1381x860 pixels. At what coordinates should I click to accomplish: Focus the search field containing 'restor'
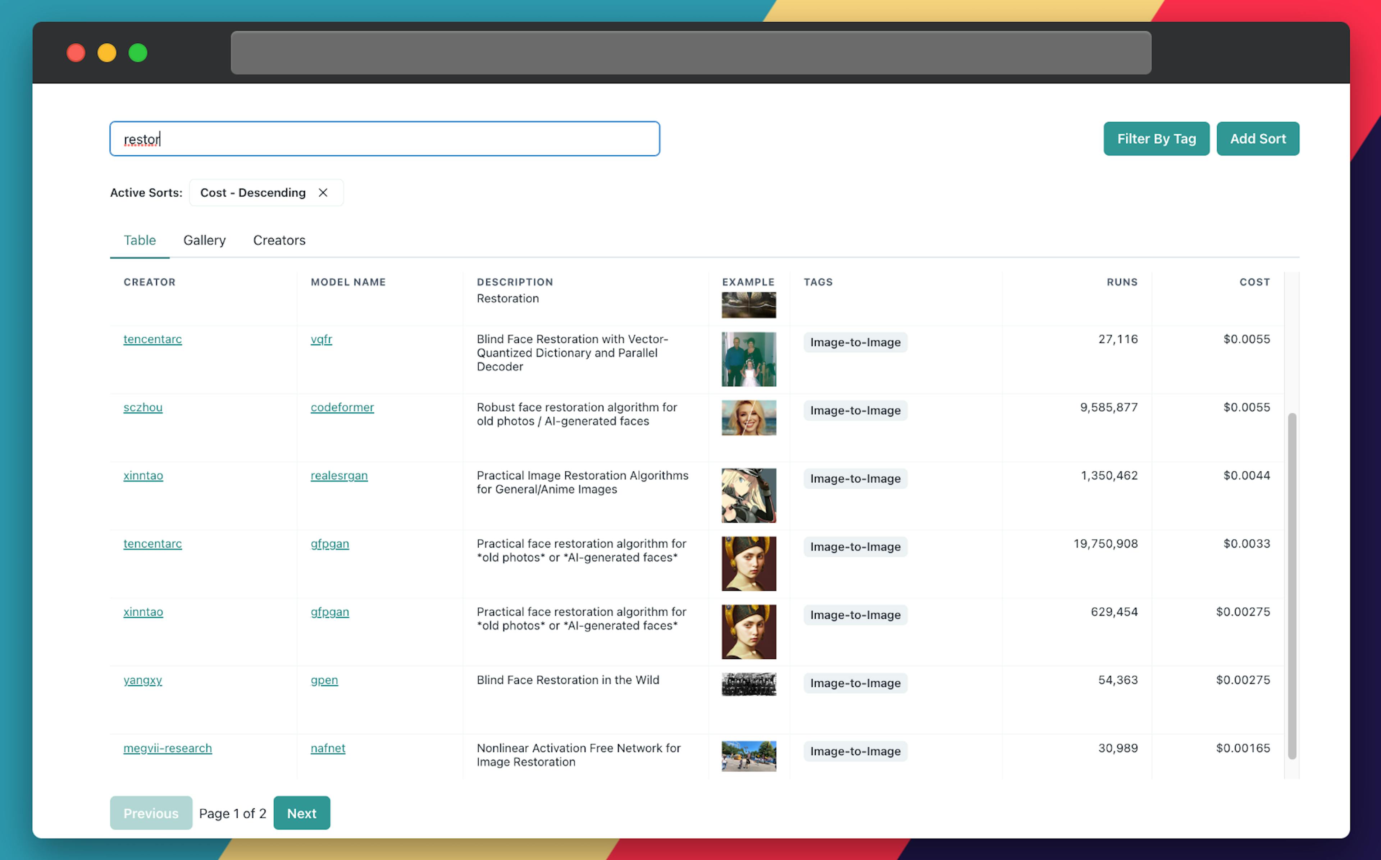click(384, 139)
